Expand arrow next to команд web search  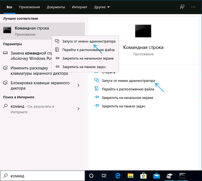pyautogui.click(x=78, y=109)
